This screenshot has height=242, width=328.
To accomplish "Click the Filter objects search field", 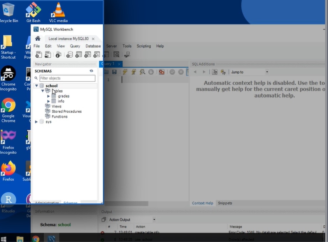I will (67, 78).
